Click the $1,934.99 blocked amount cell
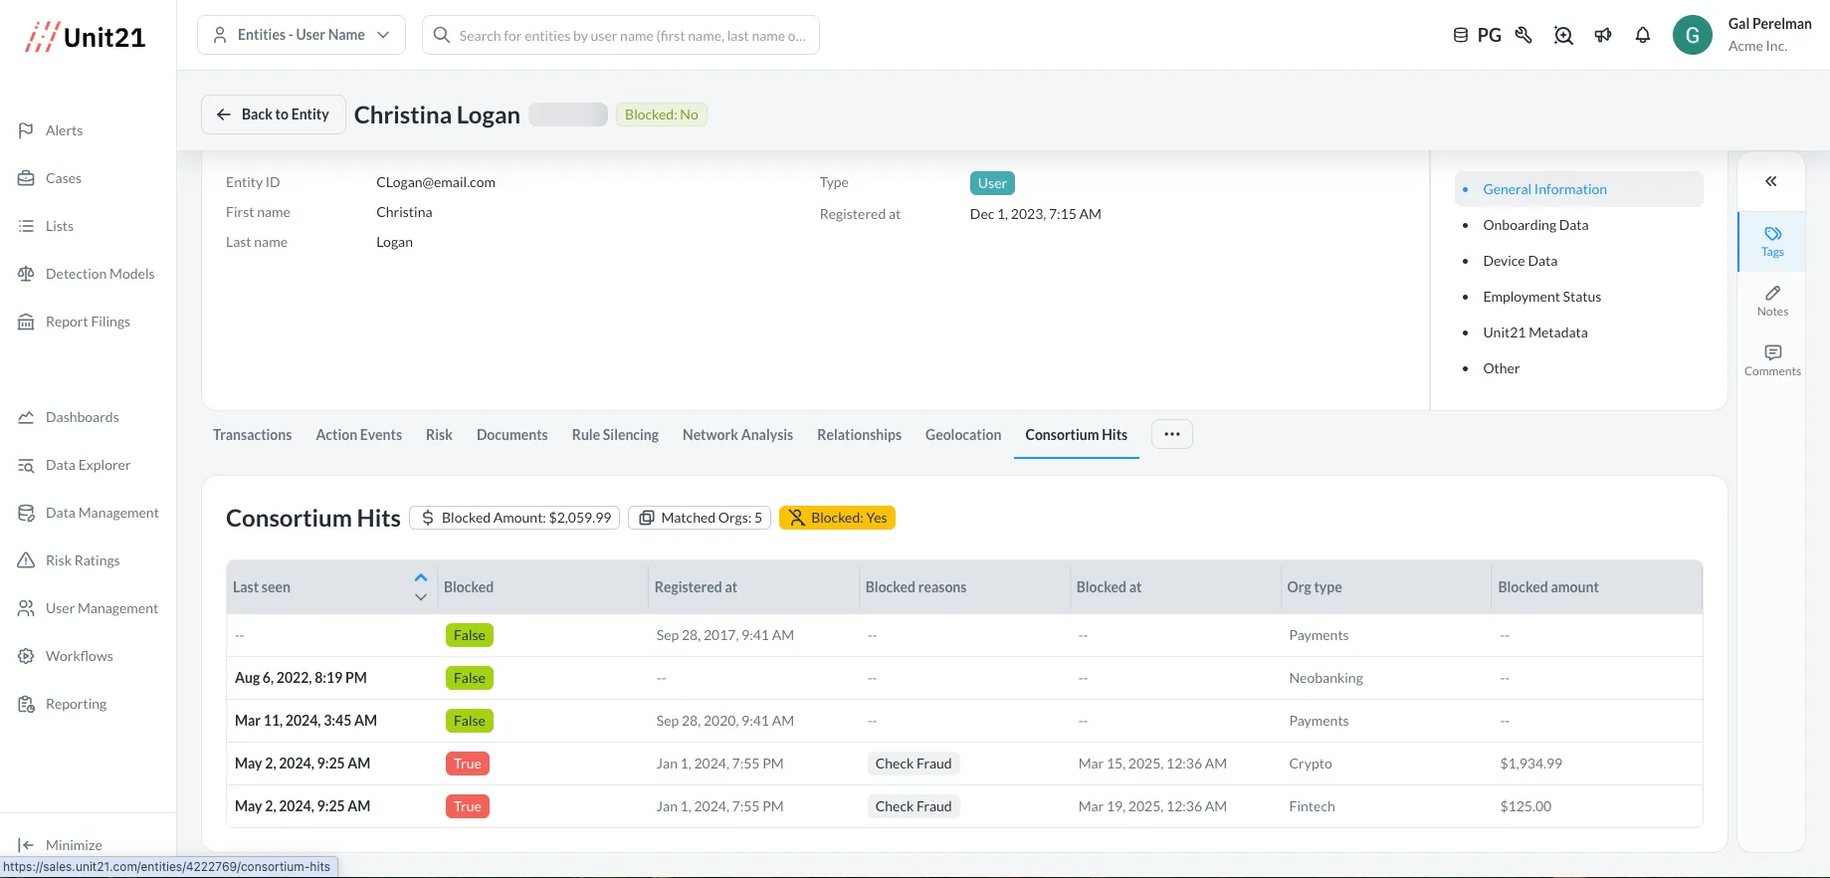This screenshot has width=1830, height=878. 1530,764
